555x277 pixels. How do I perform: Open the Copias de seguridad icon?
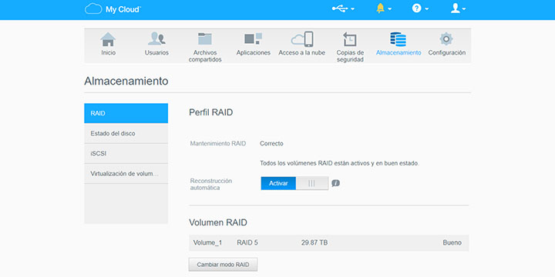click(x=350, y=39)
